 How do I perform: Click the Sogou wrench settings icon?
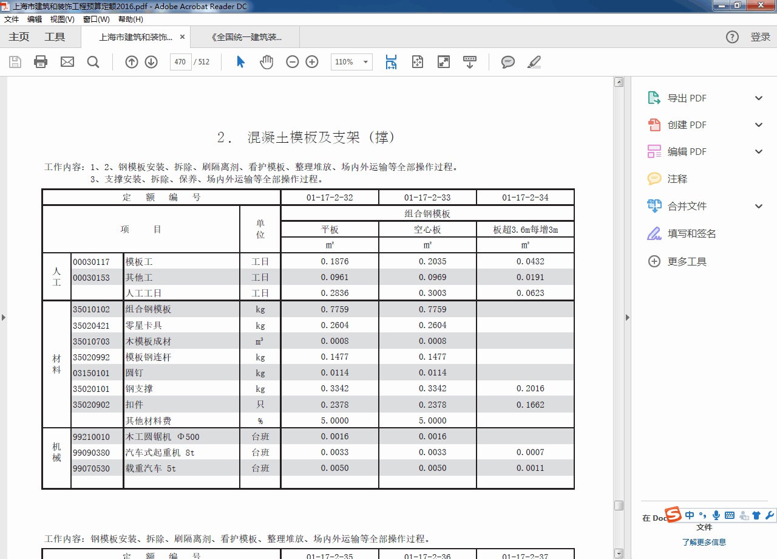click(x=770, y=515)
